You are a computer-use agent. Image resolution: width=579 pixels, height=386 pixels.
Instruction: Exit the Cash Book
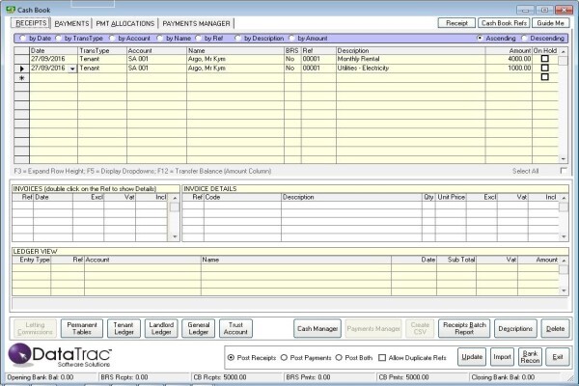(x=558, y=357)
